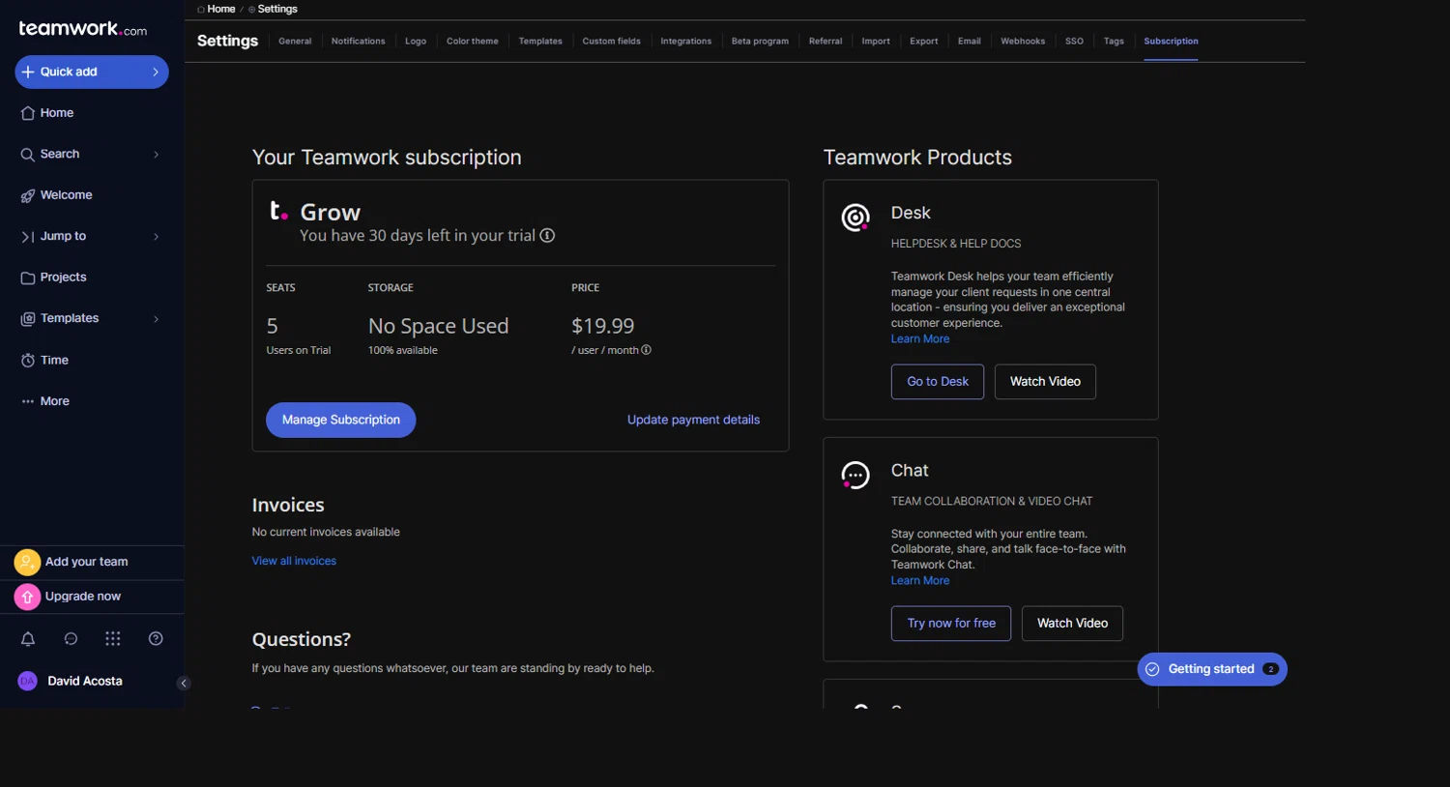Click the $19.99 price value
The image size is (1450, 787).
[603, 327]
